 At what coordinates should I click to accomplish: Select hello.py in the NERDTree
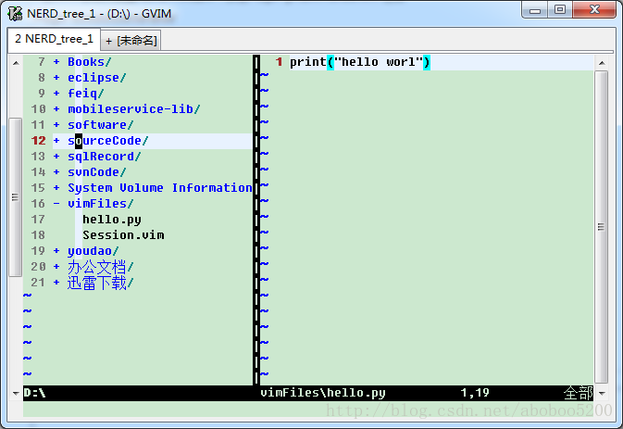(112, 220)
